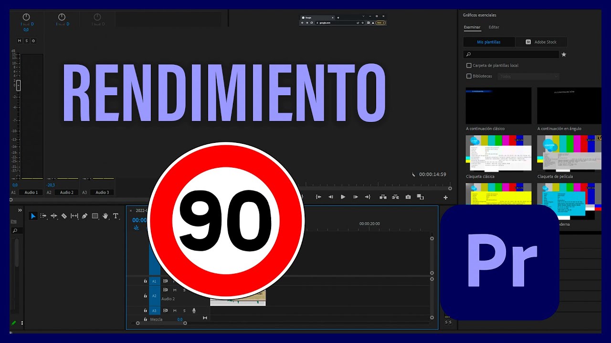Screen dimensions: 611x343
Task: Click the star favorites filter icon
Action: click(x=564, y=54)
